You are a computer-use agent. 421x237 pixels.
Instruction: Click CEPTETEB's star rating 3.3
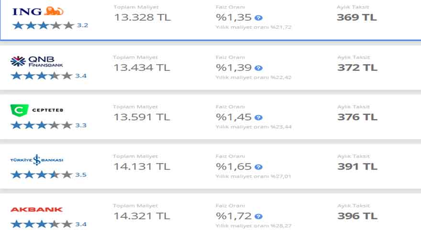[49, 125]
